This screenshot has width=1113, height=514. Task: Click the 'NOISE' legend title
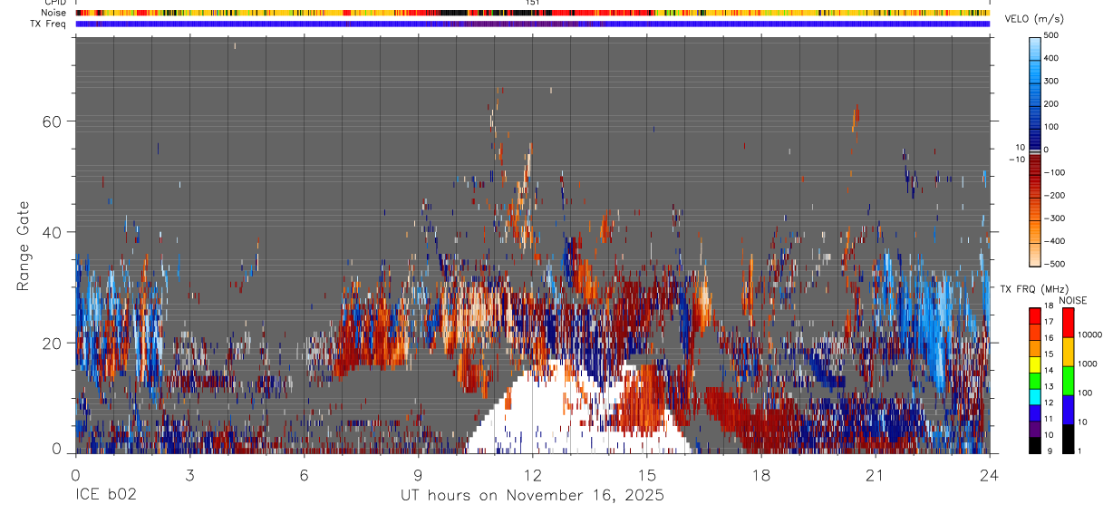pyautogui.click(x=1072, y=300)
